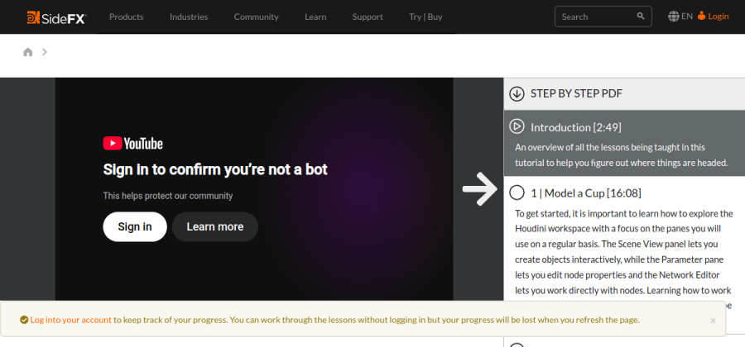Click the YouTube logo in video
This screenshot has width=745, height=347.
(133, 143)
